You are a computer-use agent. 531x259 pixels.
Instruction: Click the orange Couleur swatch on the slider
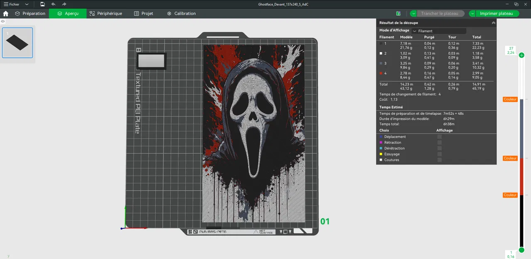[x=510, y=99]
